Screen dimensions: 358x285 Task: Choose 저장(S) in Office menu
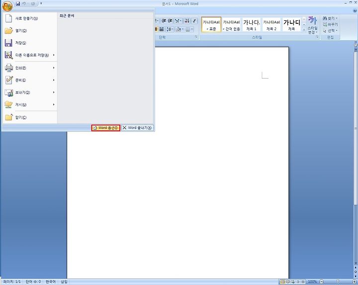(30, 43)
